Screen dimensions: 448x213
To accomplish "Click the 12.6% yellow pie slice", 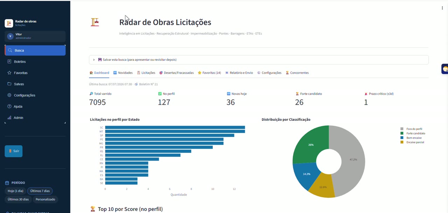I will click(323, 187).
